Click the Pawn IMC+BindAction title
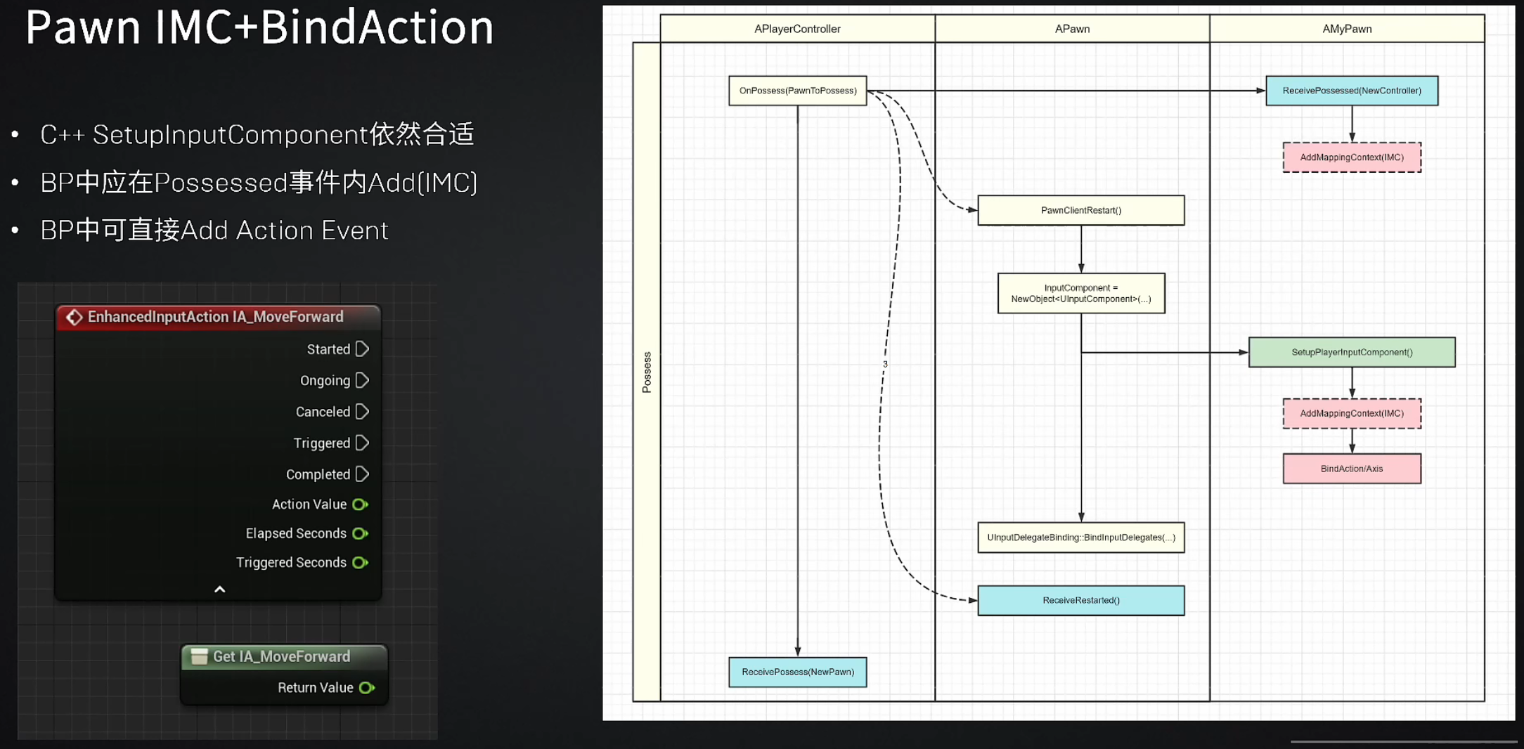The height and width of the screenshot is (749, 1524). coord(259,28)
